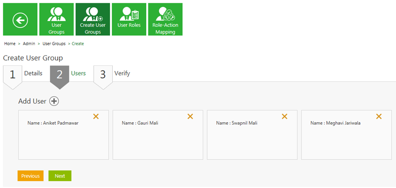Jump to step 3 Verify

112,74
